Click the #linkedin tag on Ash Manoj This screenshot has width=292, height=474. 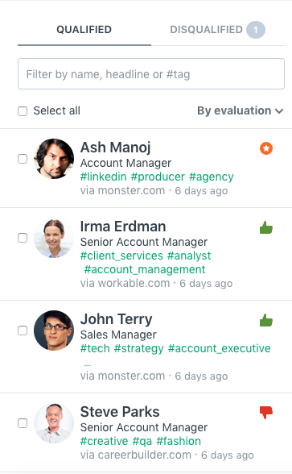[104, 177]
